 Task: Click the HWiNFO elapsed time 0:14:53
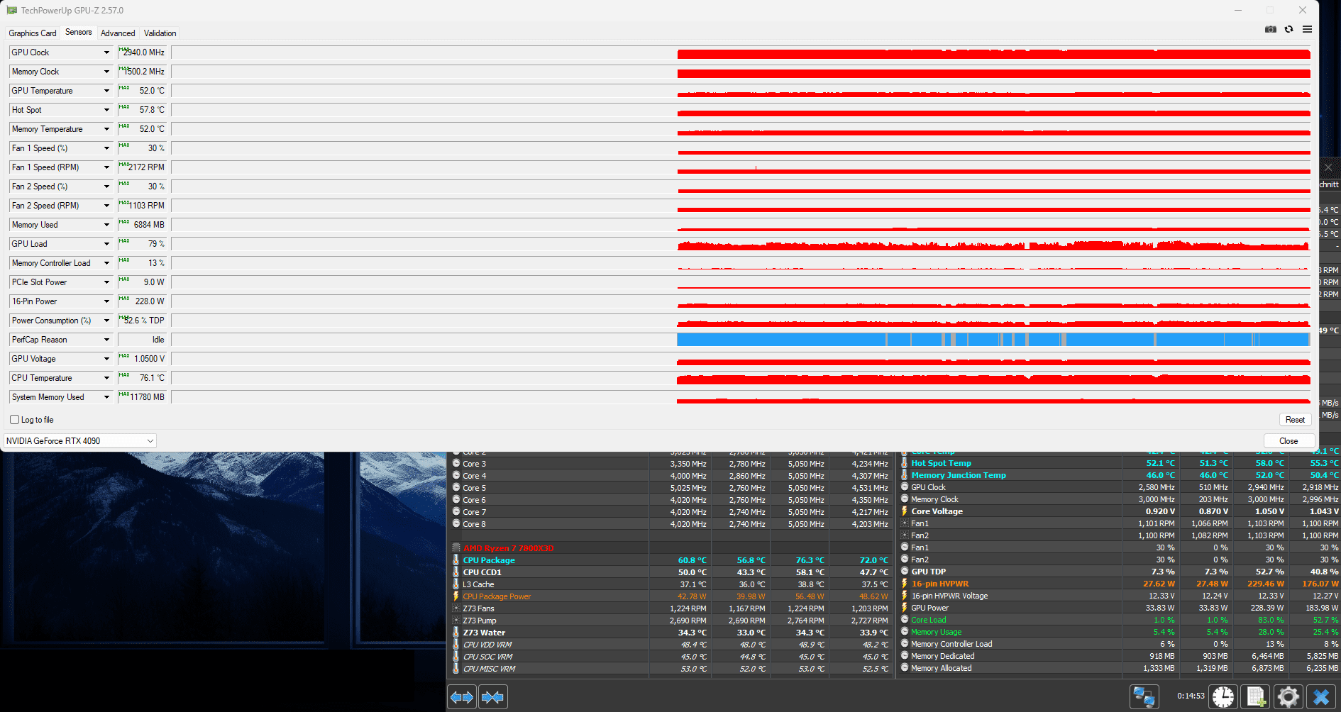[1191, 696]
